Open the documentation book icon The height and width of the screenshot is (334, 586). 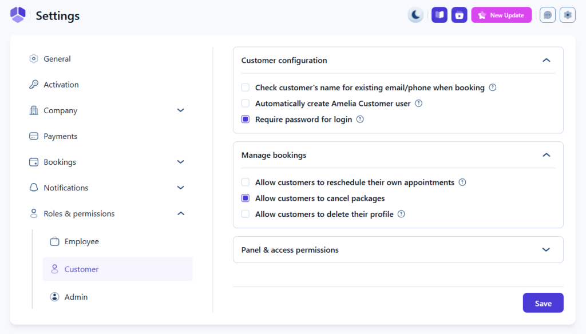pos(439,15)
